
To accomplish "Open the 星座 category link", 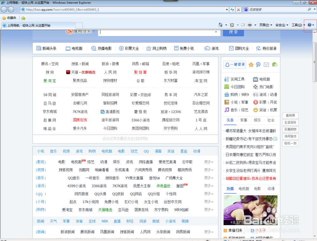I will [x=184, y=151].
